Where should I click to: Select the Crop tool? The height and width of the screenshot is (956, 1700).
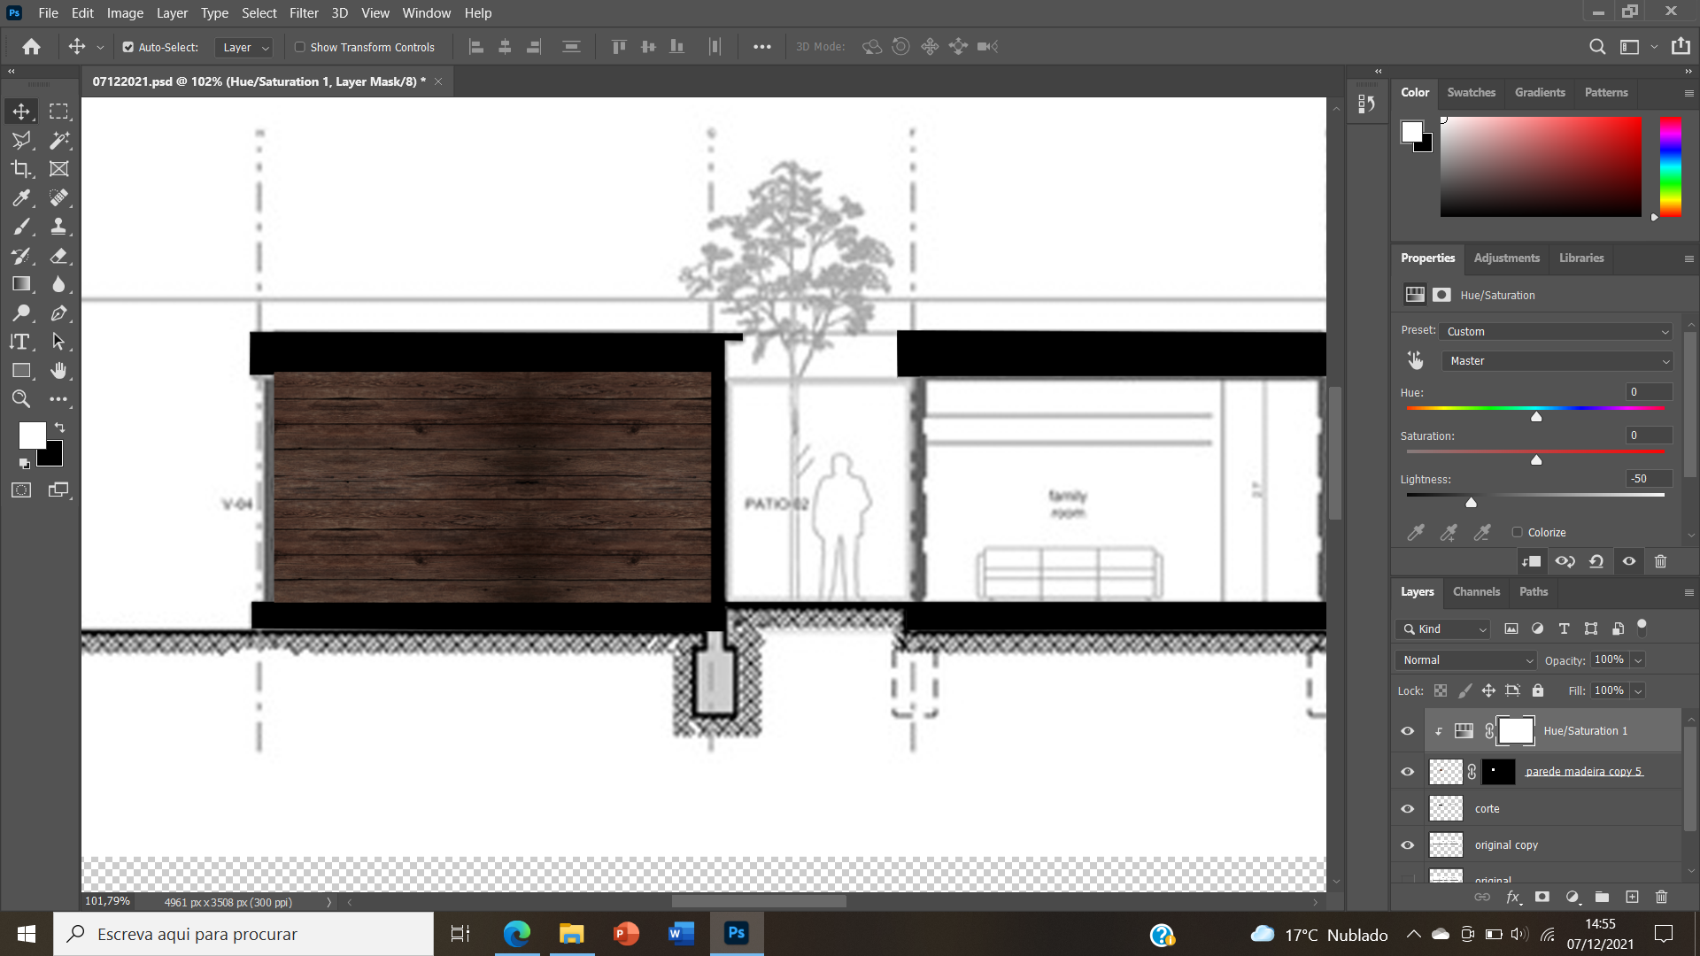click(21, 169)
